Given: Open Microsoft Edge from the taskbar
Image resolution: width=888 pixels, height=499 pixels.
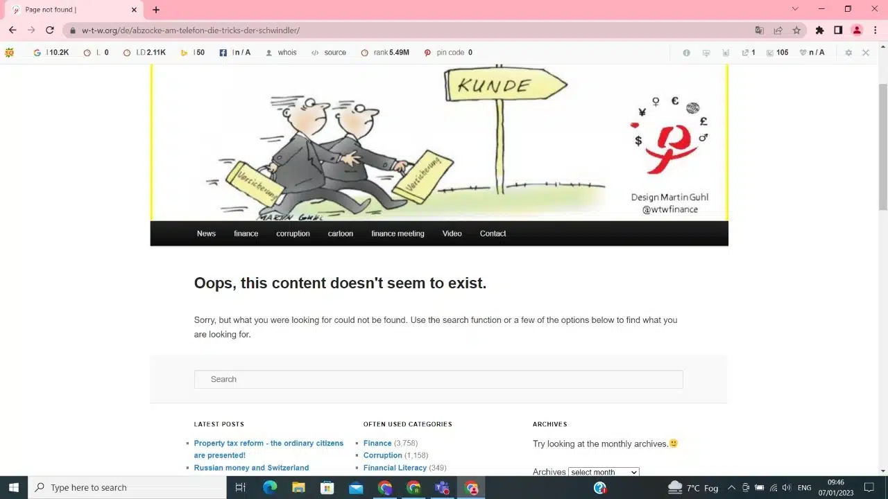Looking at the screenshot, I should click(x=270, y=487).
